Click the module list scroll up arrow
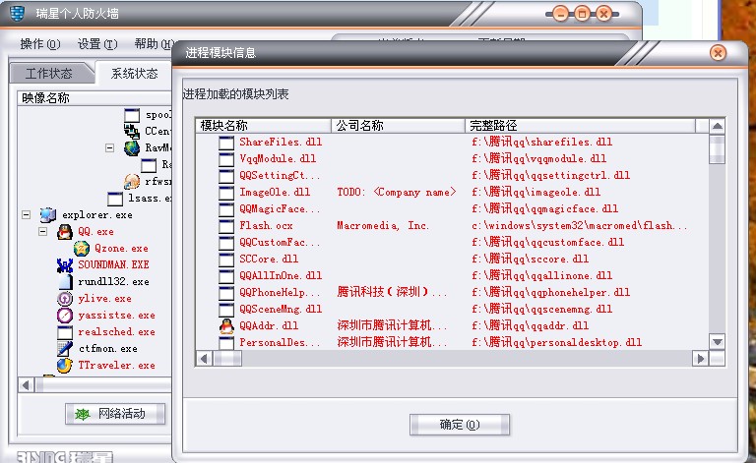The image size is (756, 463). [717, 126]
